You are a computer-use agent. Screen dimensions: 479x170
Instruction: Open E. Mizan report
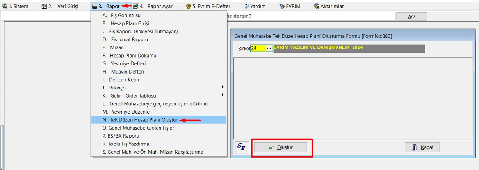[158, 47]
